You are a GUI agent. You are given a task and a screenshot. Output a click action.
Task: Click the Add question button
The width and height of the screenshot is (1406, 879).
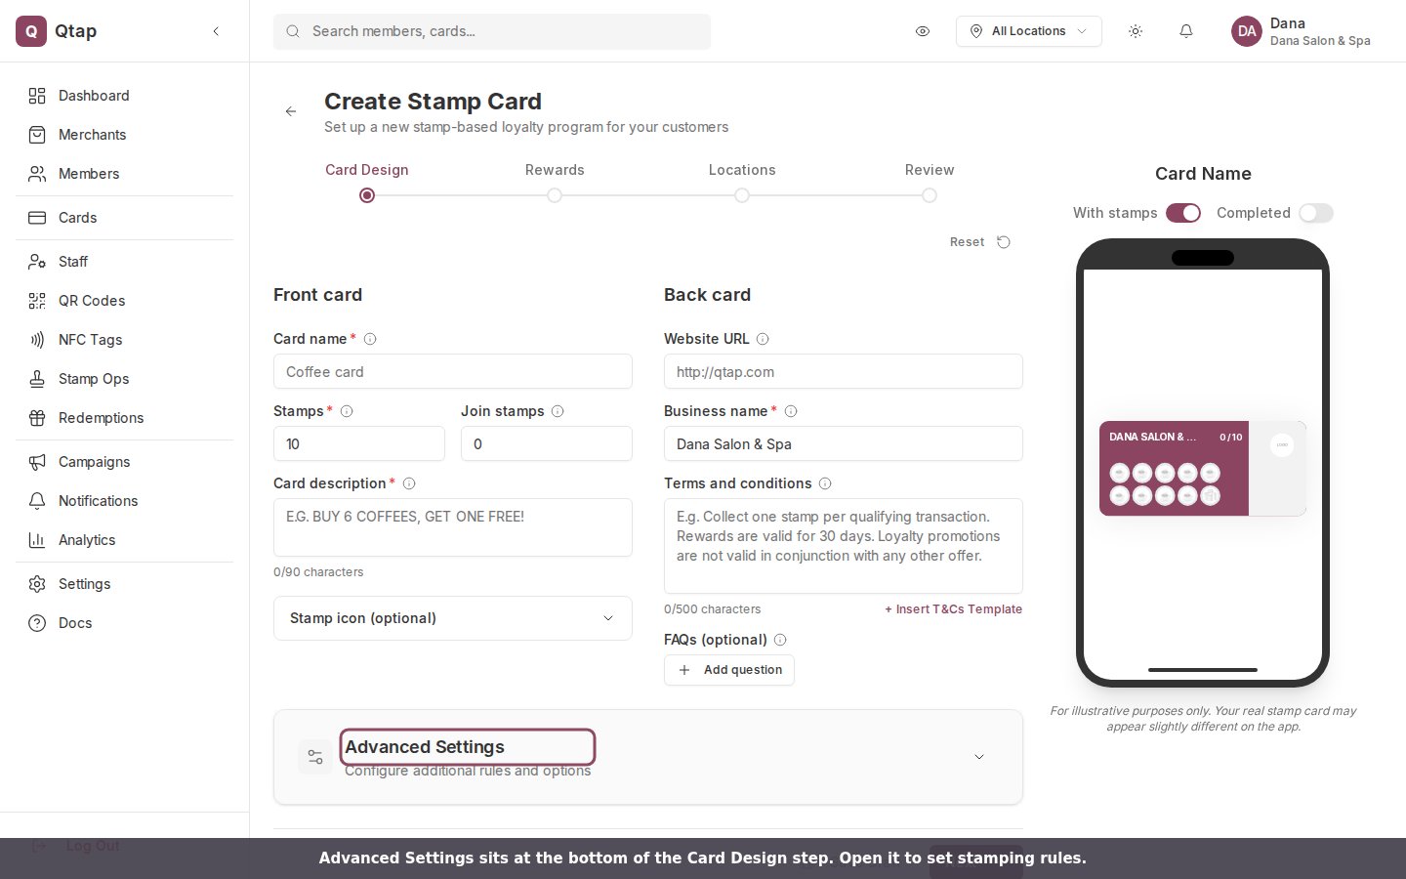(729, 670)
